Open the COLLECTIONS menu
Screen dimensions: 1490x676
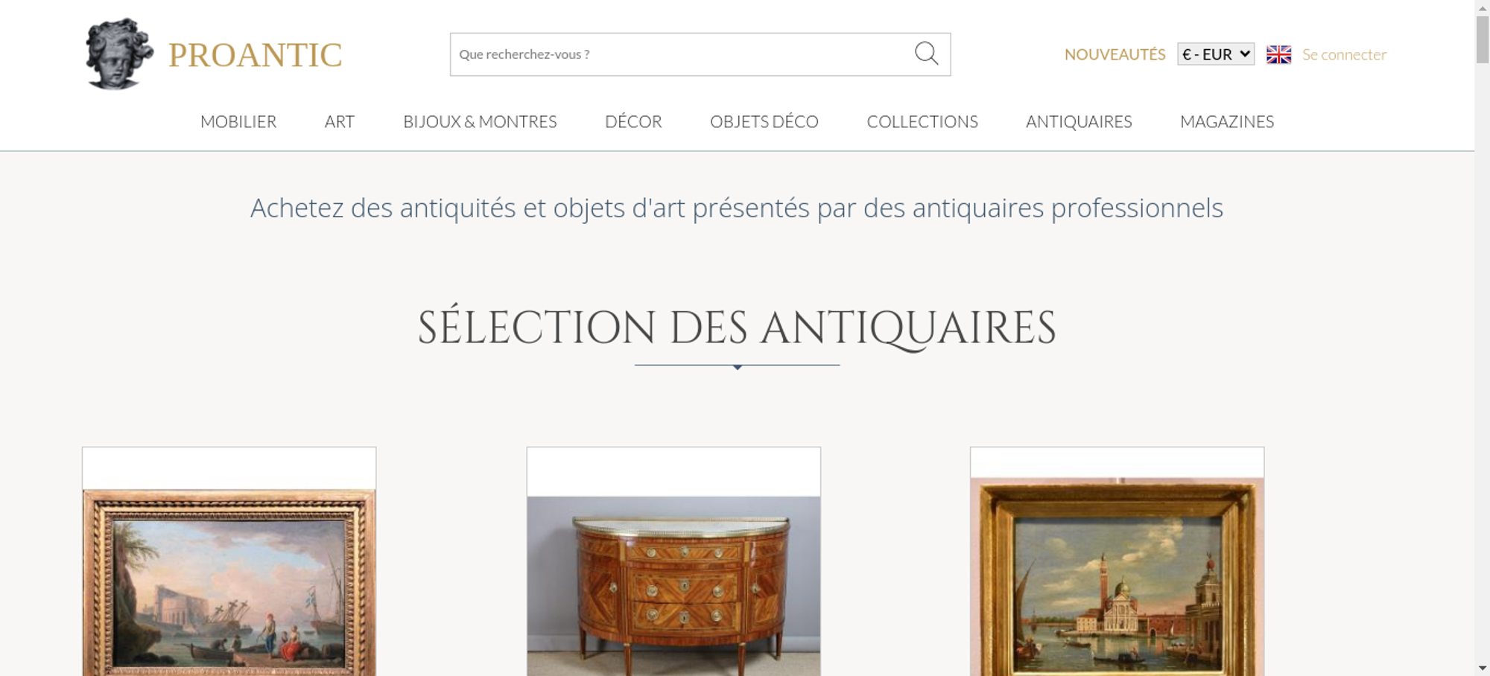[x=922, y=121]
